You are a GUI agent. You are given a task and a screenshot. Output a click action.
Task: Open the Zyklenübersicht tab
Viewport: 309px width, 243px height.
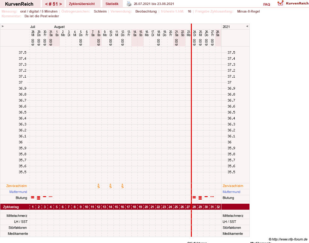[x=82, y=4]
